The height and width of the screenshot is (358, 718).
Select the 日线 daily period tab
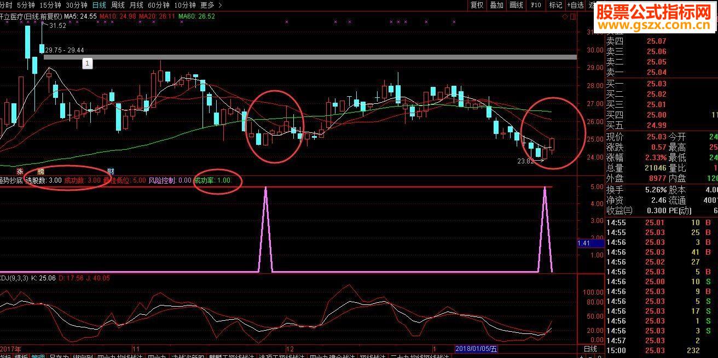point(100,5)
